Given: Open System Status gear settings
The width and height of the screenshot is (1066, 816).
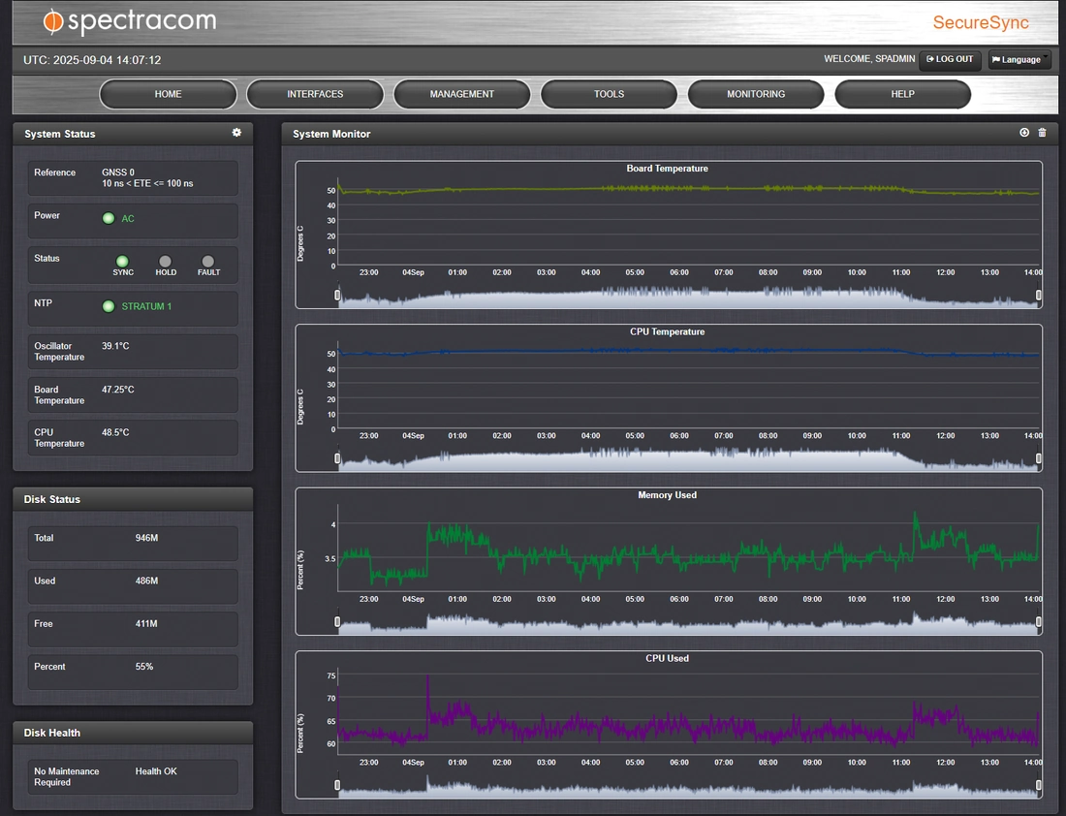Looking at the screenshot, I should pos(236,133).
